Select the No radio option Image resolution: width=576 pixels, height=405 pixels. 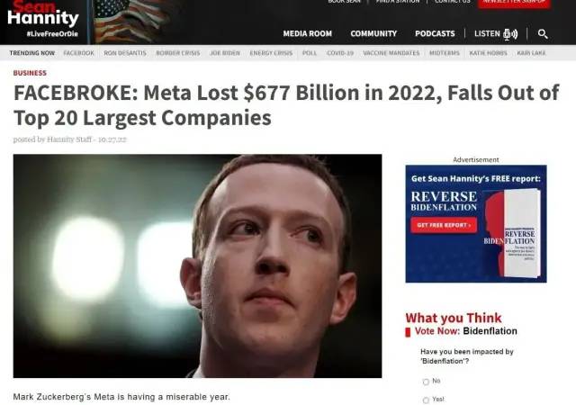click(x=426, y=382)
